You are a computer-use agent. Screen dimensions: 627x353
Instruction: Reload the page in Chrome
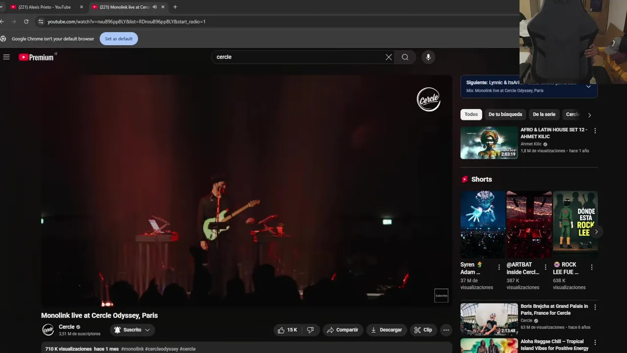click(26, 22)
